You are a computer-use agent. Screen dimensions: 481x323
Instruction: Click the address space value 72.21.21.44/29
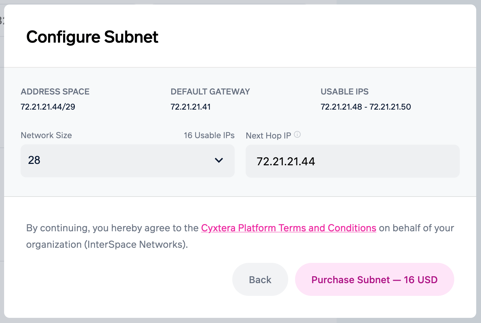[48, 107]
